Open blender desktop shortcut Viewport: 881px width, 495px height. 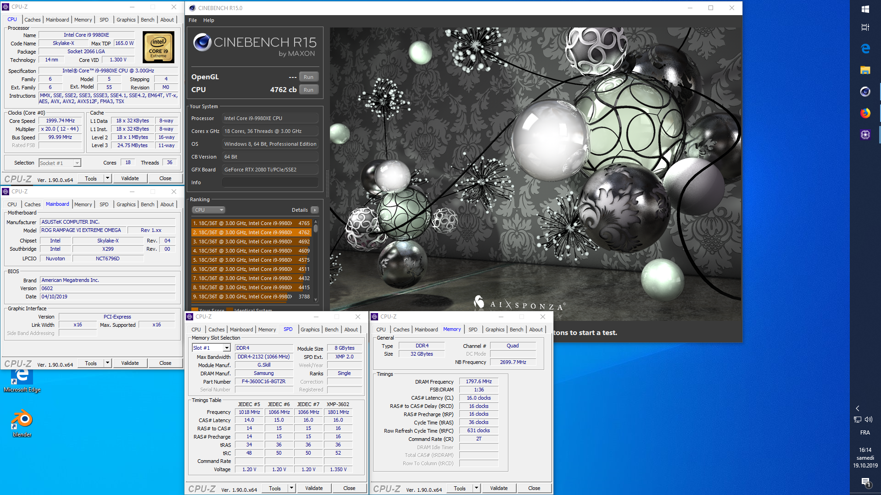click(x=22, y=423)
